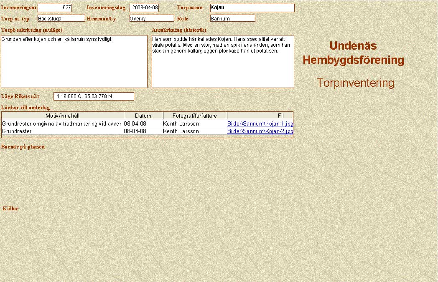
Task: Click the second row's 'Grundrester' motiv cell
Action: click(x=62, y=131)
